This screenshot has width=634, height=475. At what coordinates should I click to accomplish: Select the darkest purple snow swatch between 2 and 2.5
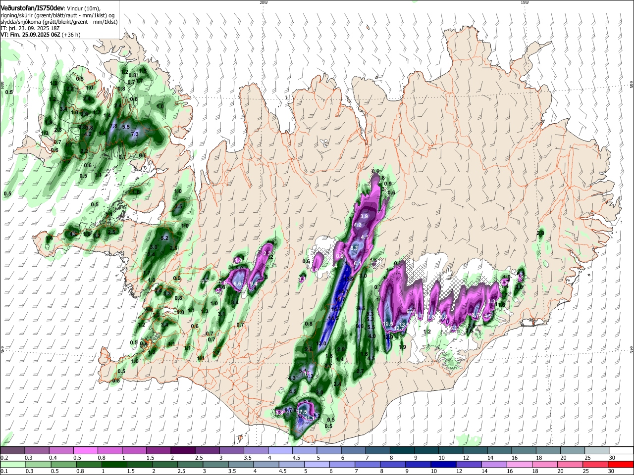tap(182, 451)
